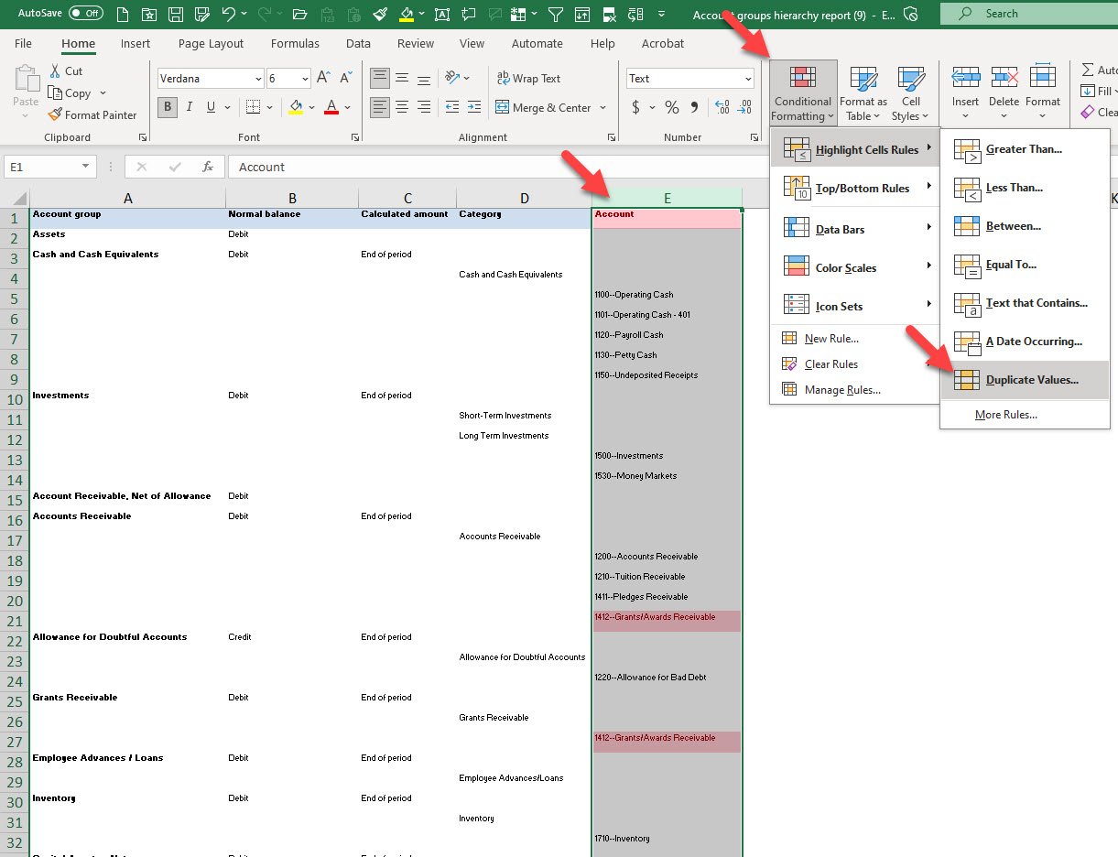
Task: Click into the Search box
Action: (x=1026, y=14)
